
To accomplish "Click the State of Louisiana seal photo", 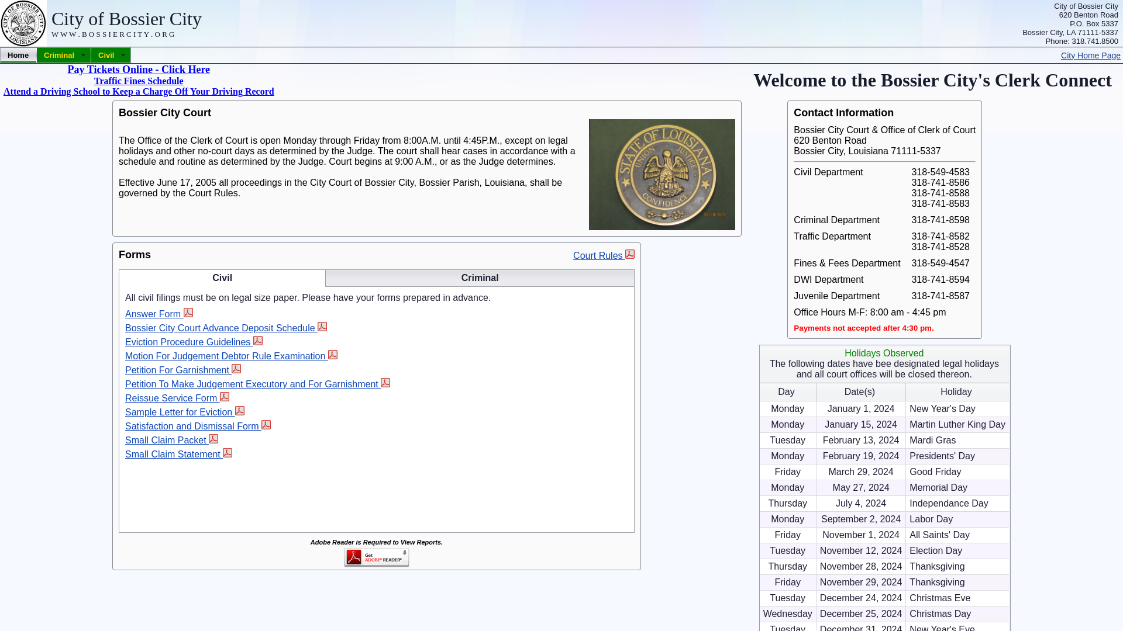I will pos(662,175).
